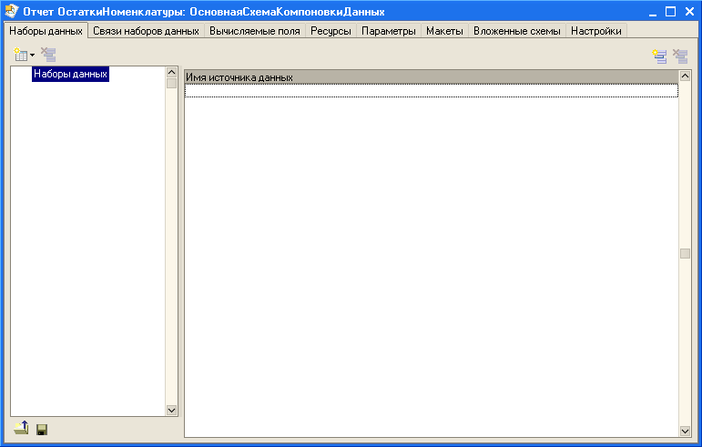
Task: Switch to the Связи наборов данных tab
Action: pyautogui.click(x=146, y=31)
